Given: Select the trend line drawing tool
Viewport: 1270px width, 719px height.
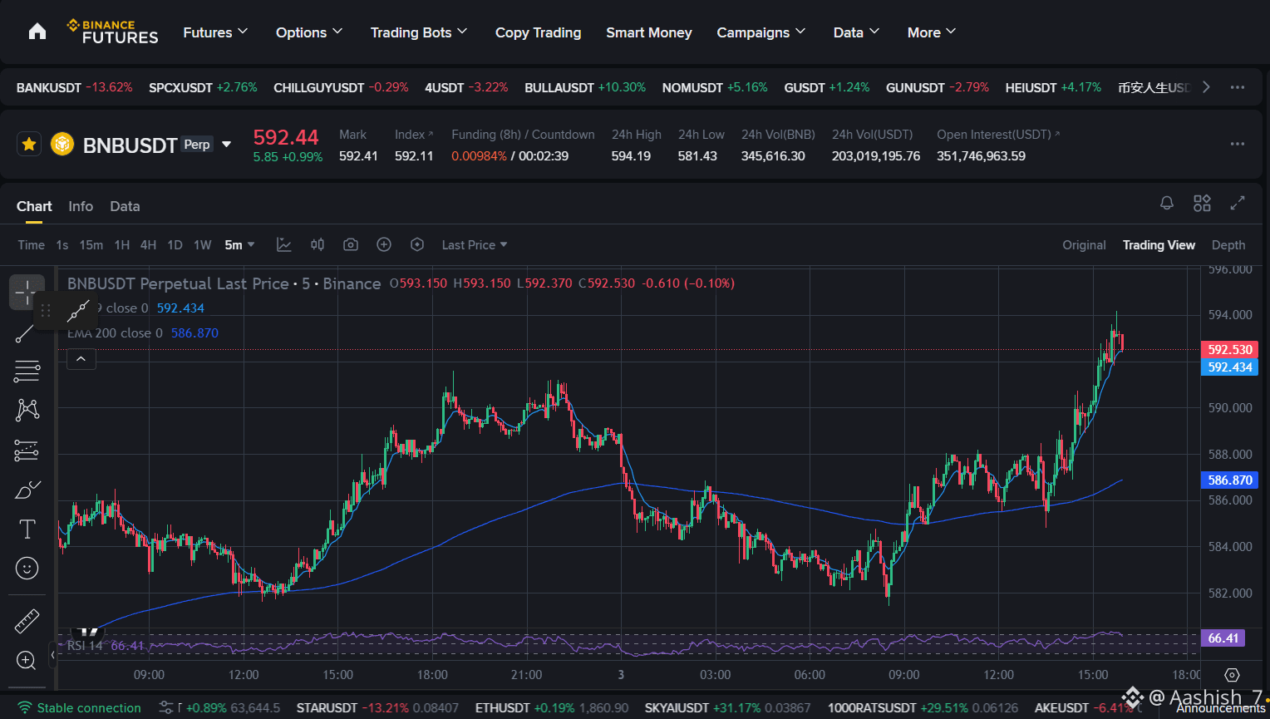Looking at the screenshot, I should pos(25,334).
